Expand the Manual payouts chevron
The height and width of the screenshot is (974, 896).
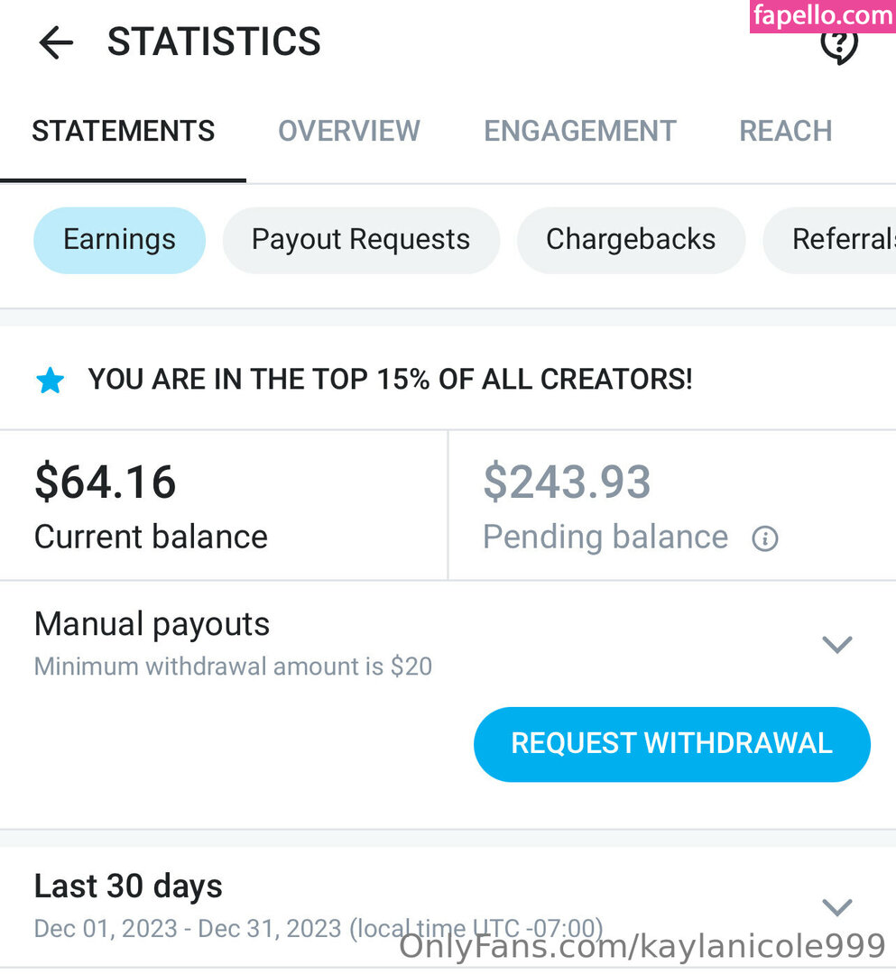(837, 645)
